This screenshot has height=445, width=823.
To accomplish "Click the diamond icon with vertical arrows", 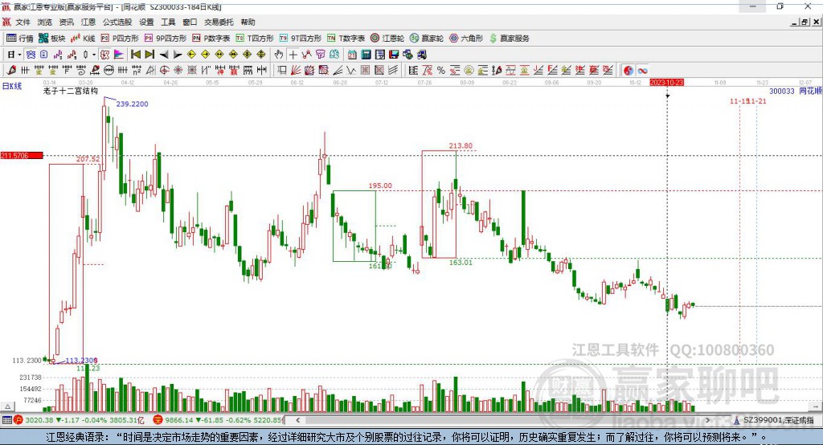I will point(261,54).
